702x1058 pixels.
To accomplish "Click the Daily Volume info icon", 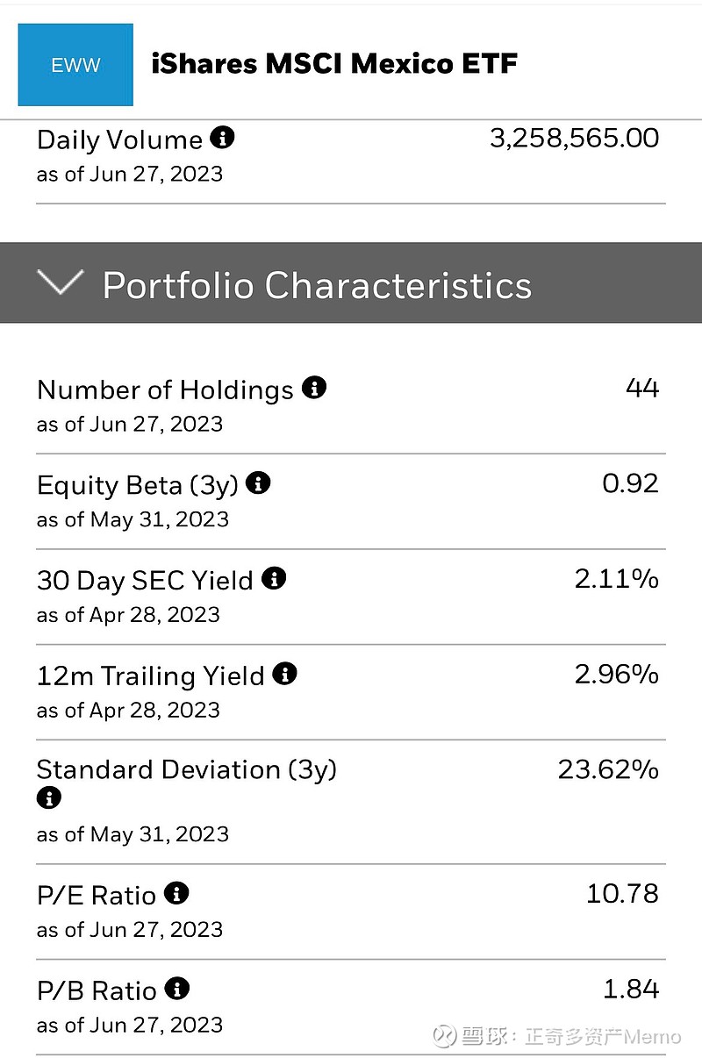I will 223,138.
